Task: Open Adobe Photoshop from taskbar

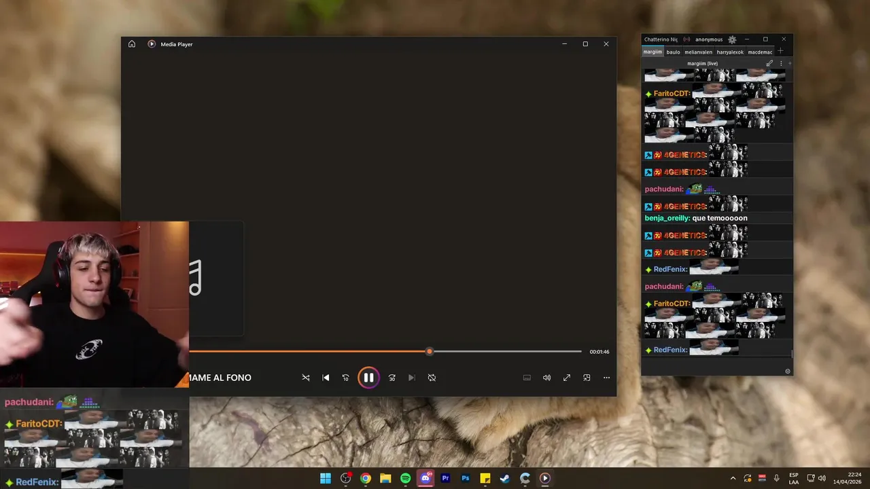Action: 466,478
